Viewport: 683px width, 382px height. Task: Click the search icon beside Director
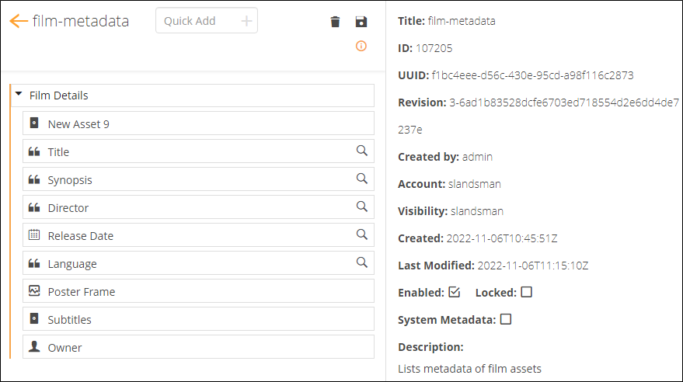(x=361, y=207)
